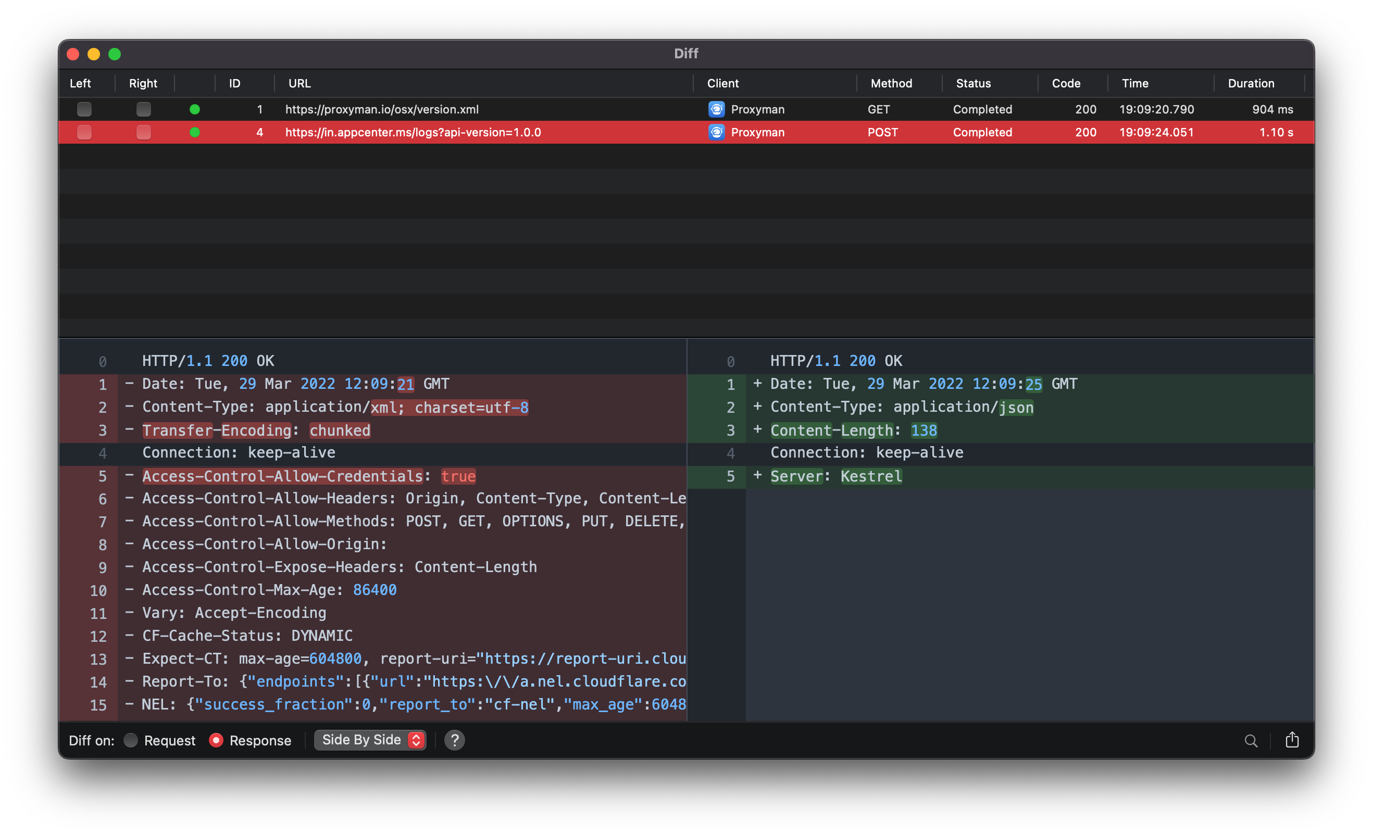Viewport: 1373px width, 836px height.
Task: Open the help question mark button
Action: click(x=454, y=740)
